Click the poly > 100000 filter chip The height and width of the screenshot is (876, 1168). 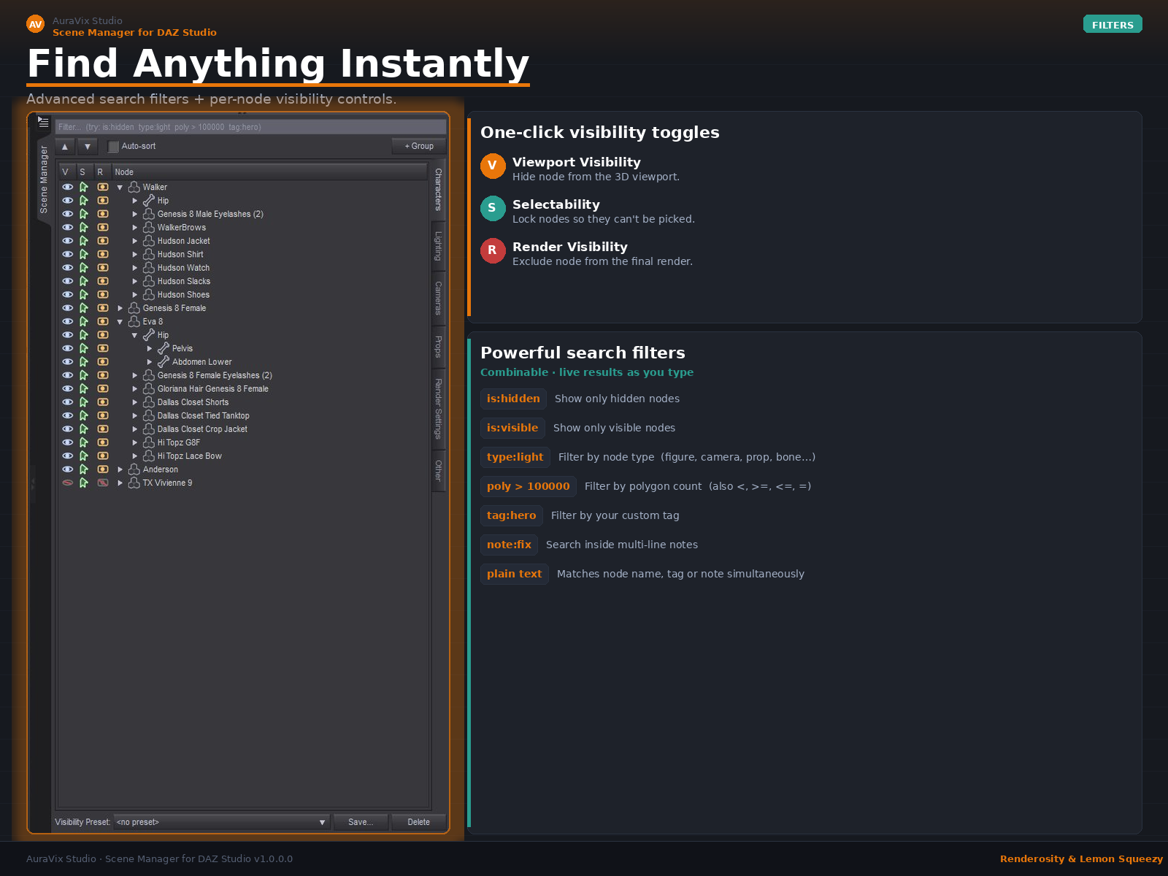click(529, 486)
